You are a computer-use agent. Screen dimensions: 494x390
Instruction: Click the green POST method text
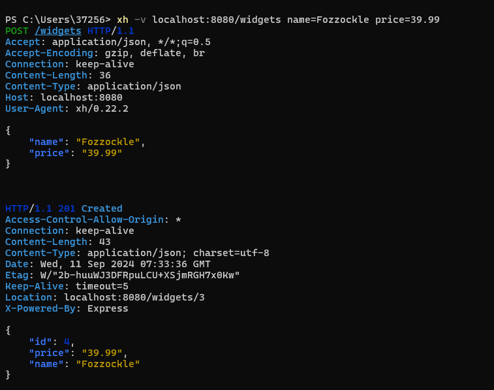coord(17,31)
